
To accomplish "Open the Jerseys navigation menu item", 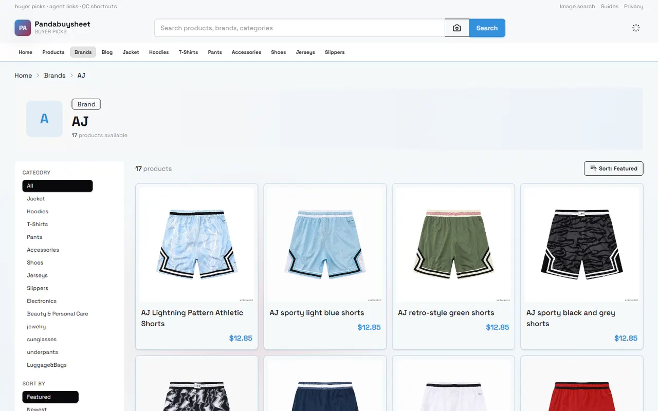I will point(305,52).
